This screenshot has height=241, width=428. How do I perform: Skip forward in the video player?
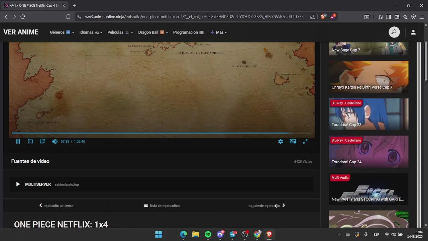tap(42, 142)
